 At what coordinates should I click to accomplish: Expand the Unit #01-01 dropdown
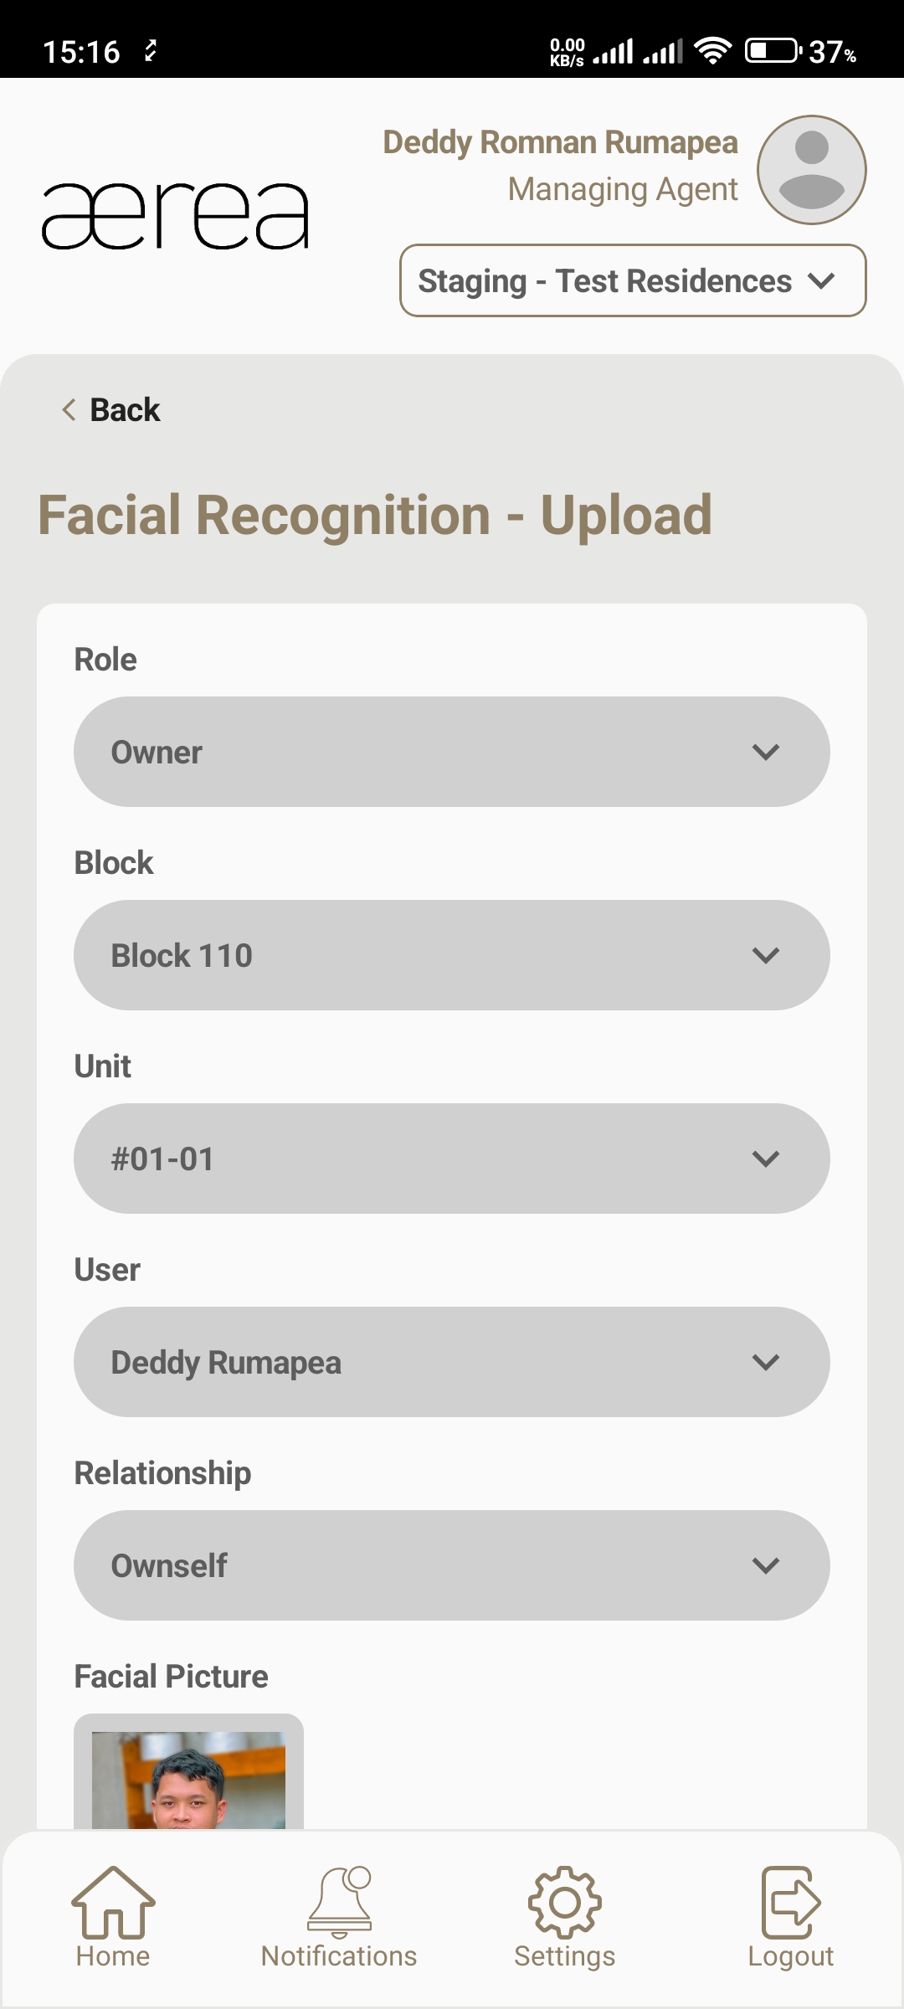click(x=452, y=1159)
